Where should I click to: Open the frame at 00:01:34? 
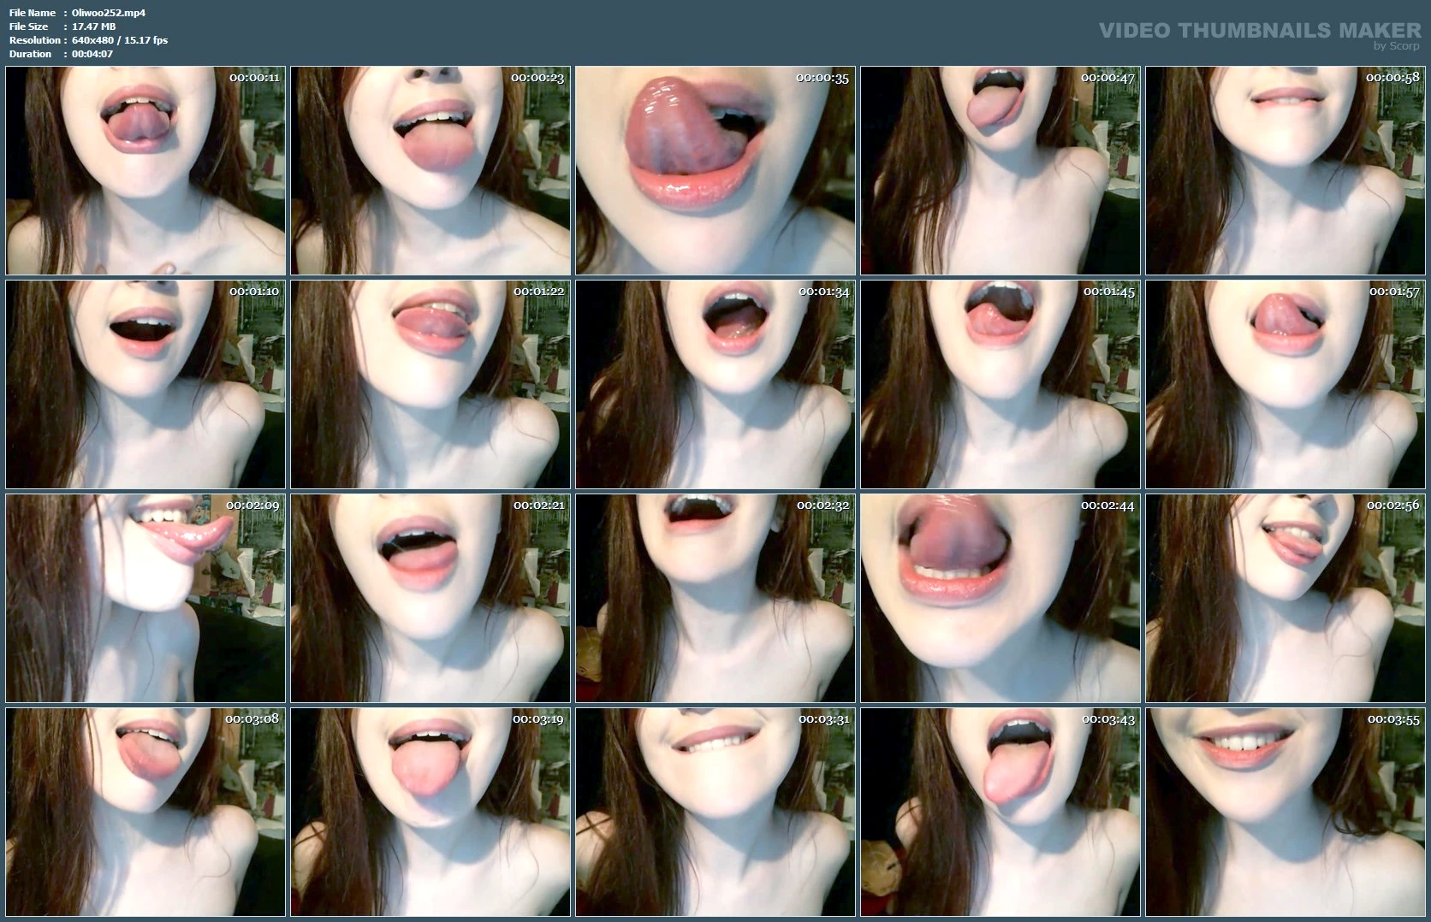tap(715, 384)
